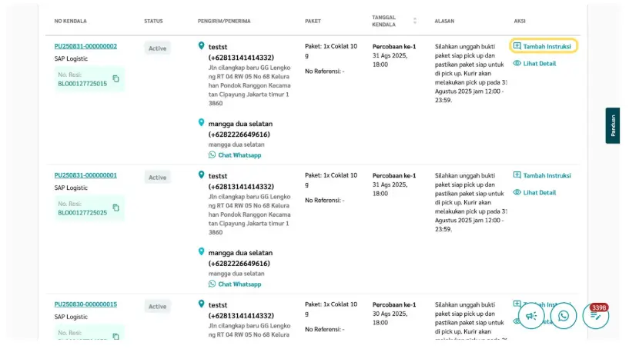Click sender location pin for PU250830-000000015
The image size is (629, 349).
[202, 304]
